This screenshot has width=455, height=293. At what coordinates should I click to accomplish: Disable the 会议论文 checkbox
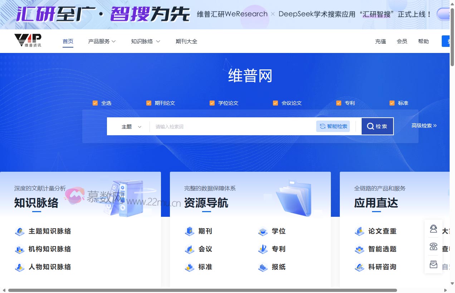click(275, 103)
